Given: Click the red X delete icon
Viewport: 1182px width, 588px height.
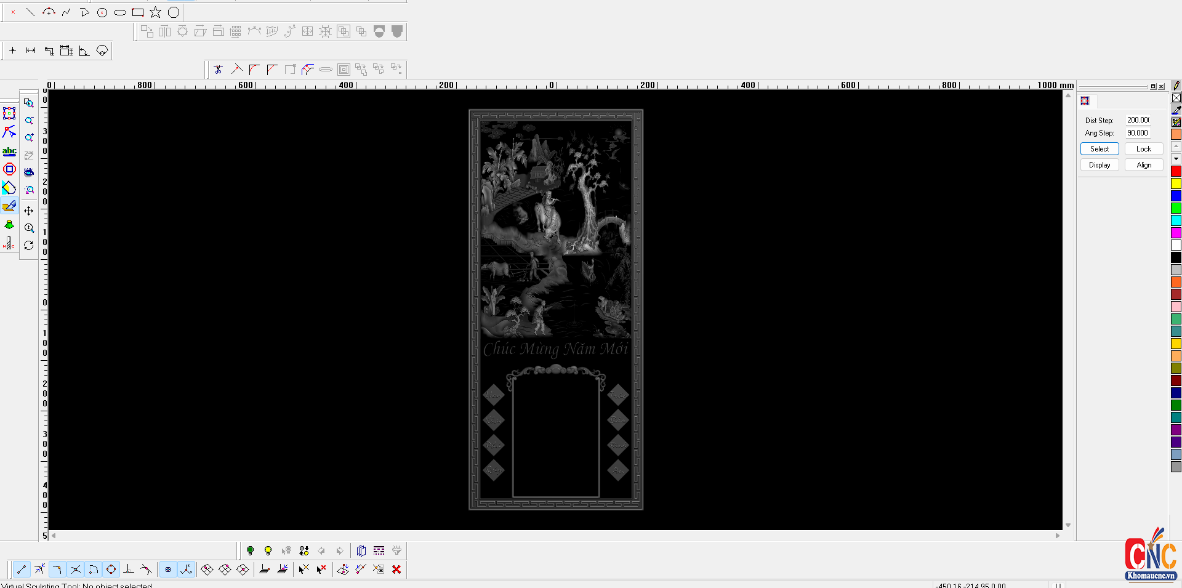Looking at the screenshot, I should click(396, 570).
